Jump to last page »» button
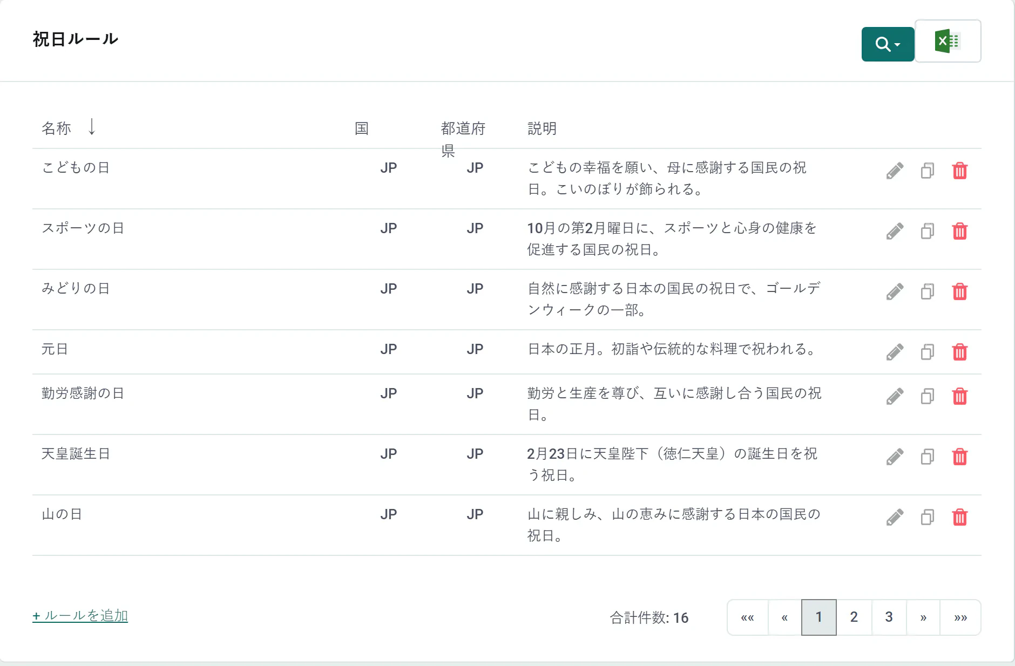Screen dimensions: 1015x666 tap(960, 617)
